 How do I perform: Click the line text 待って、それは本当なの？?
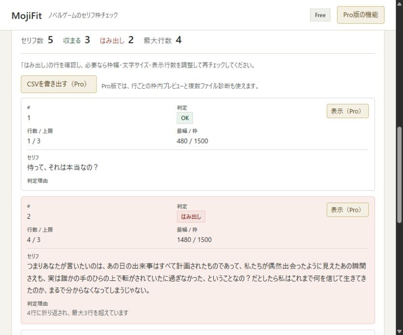63,167
